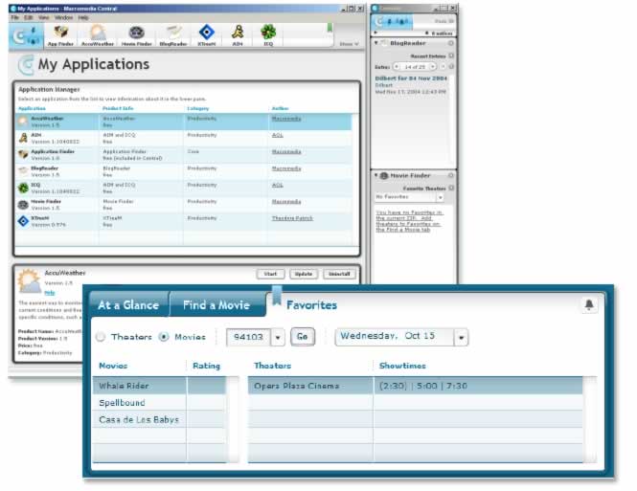
Task: Open the AOL author link in AIM row
Action: (x=278, y=135)
